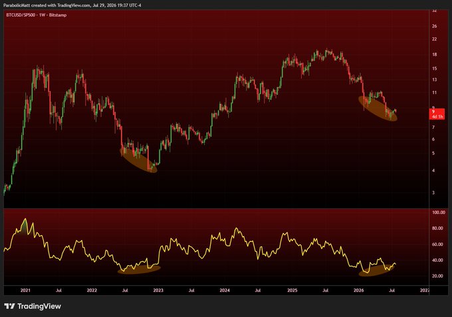Click the 26 price axis label
This screenshot has height=317, width=452.
[435, 26]
